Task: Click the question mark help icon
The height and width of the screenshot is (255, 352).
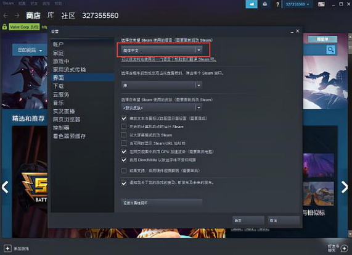Action: click(x=277, y=4)
